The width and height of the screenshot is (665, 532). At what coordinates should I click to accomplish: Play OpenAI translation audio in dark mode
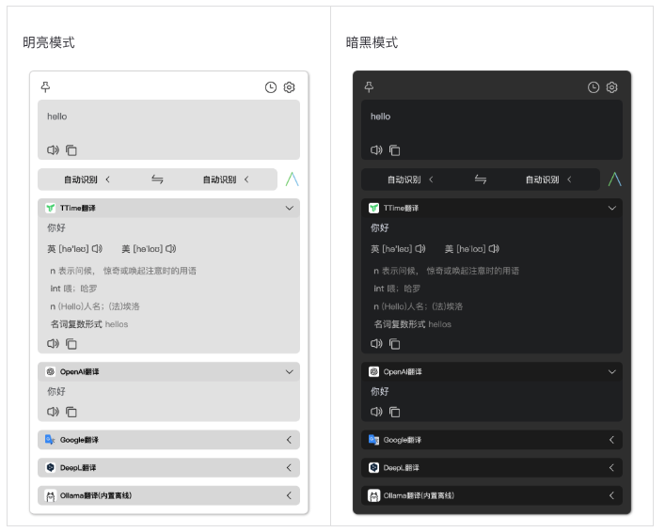coord(376,412)
